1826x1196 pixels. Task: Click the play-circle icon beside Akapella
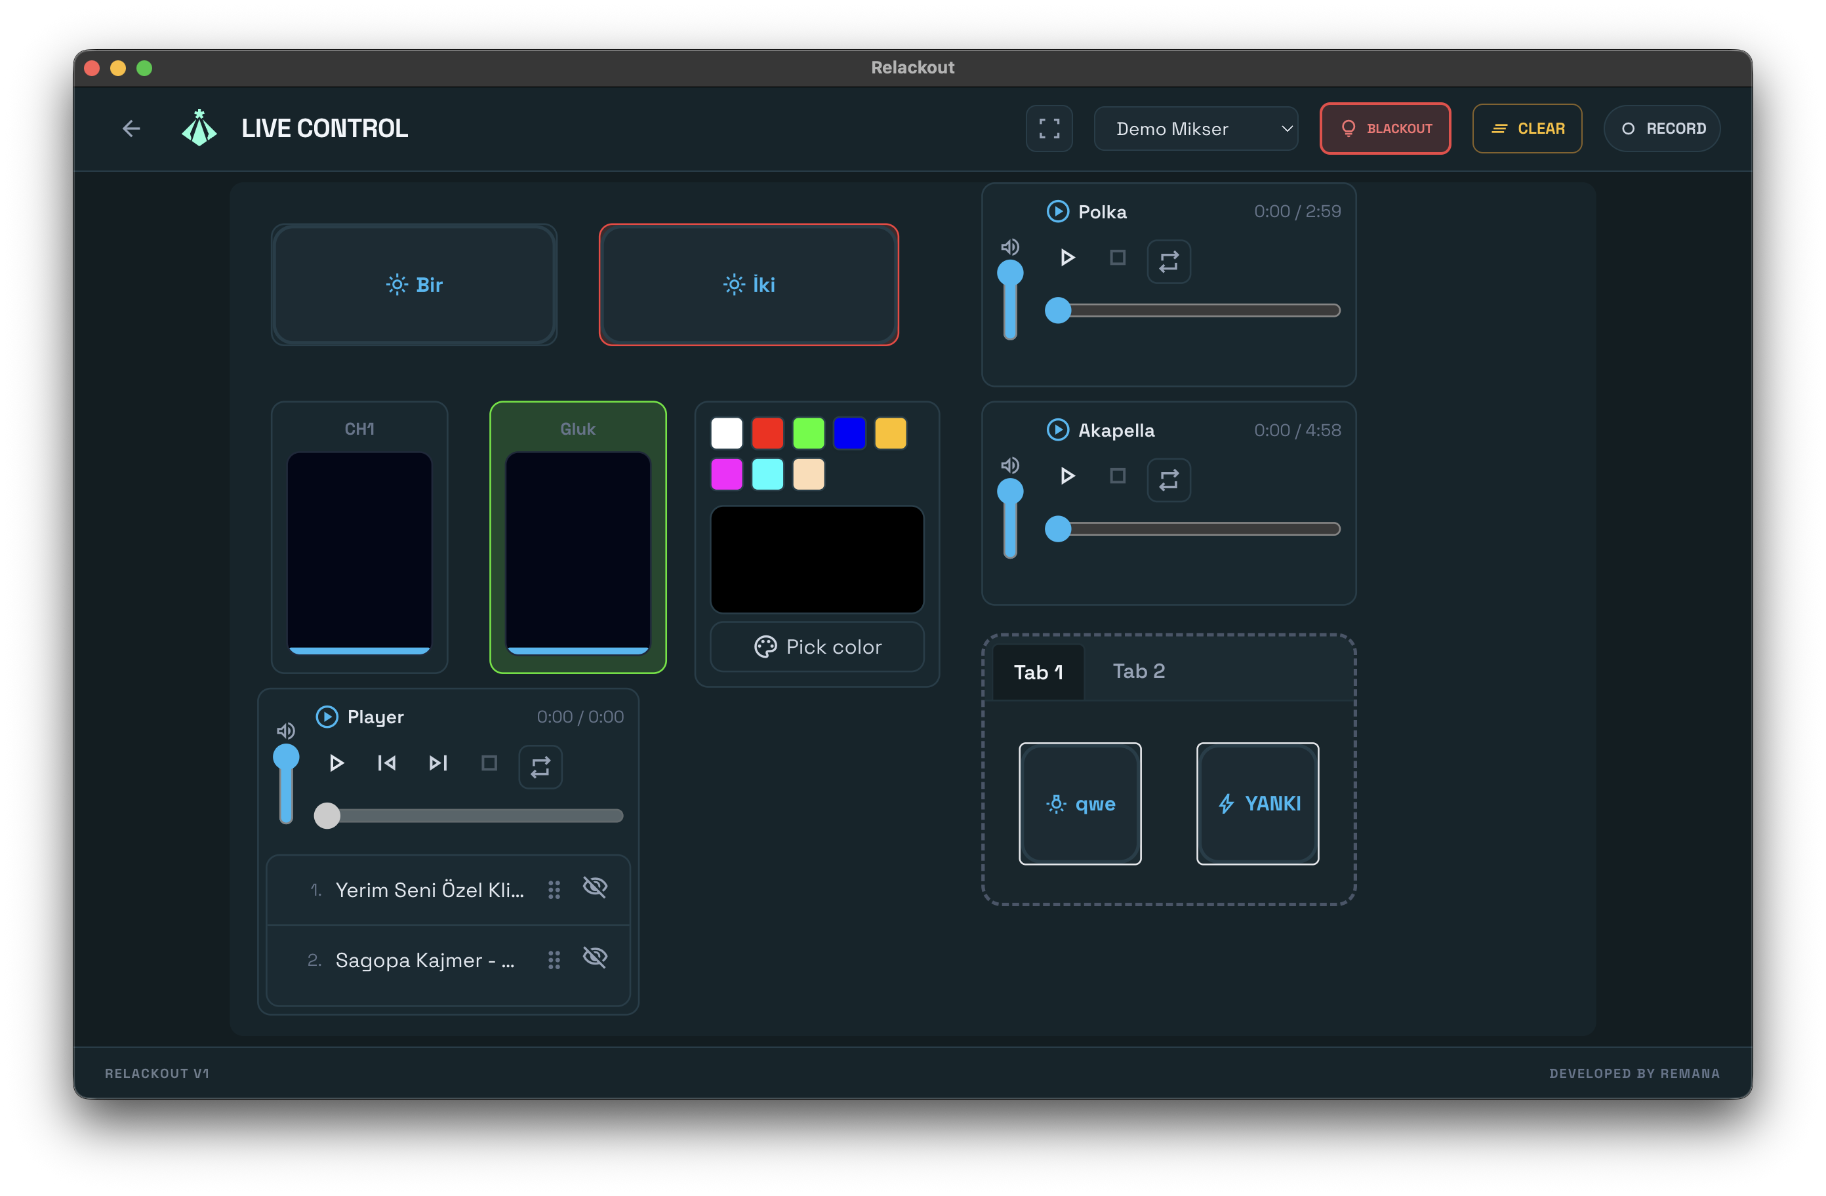coord(1057,429)
